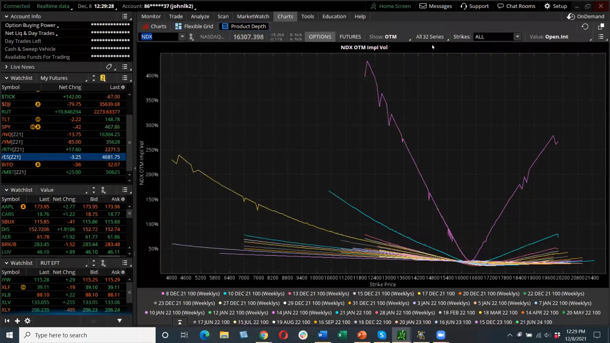
Task: Open the Live News panel list menu
Action: pos(125,67)
